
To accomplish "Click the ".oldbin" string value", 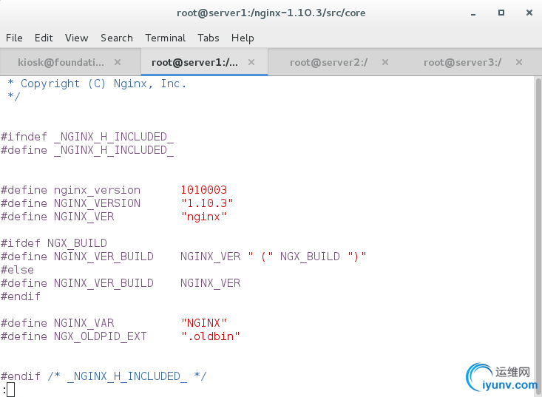I will click(210, 336).
